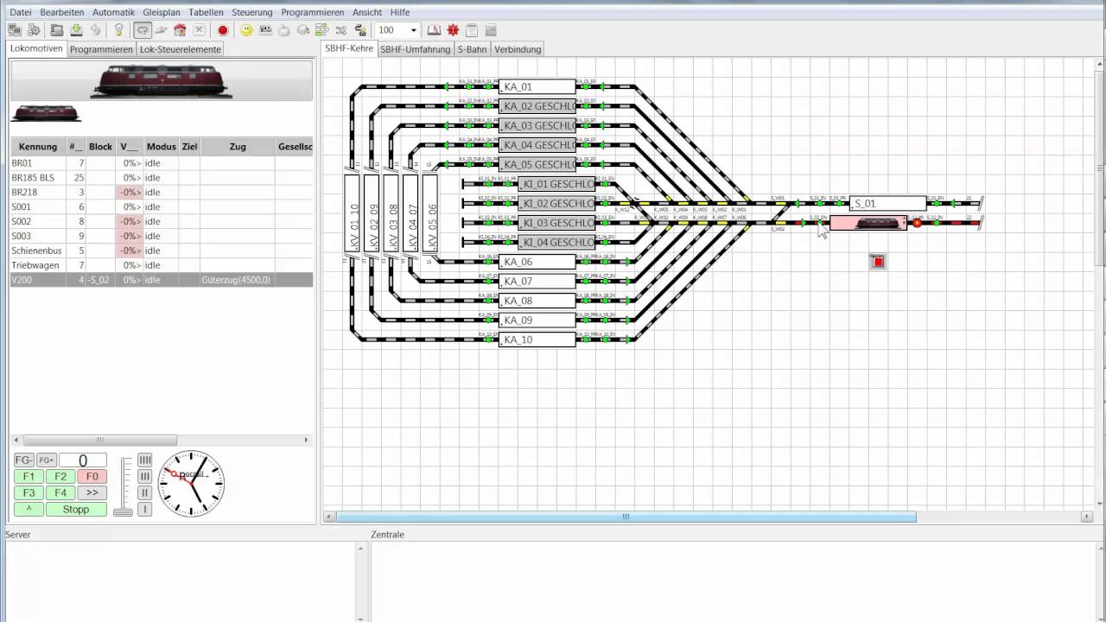
Task: Select the V200 locomotive row
Action: point(161,280)
